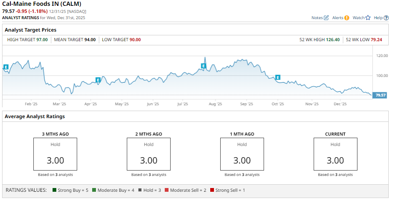Screen dimensions: 410x203
Task: Click the orange Alerts icon
Action: pos(347,18)
